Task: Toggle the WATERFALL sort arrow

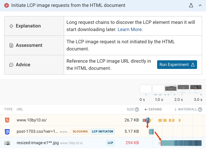Action: point(176,110)
